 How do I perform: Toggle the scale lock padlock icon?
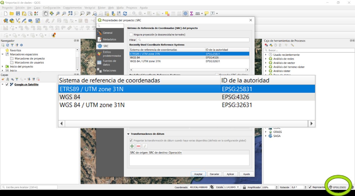(x=244, y=187)
